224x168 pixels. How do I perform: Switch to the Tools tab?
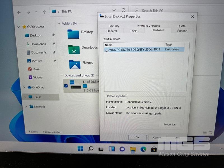134,31
